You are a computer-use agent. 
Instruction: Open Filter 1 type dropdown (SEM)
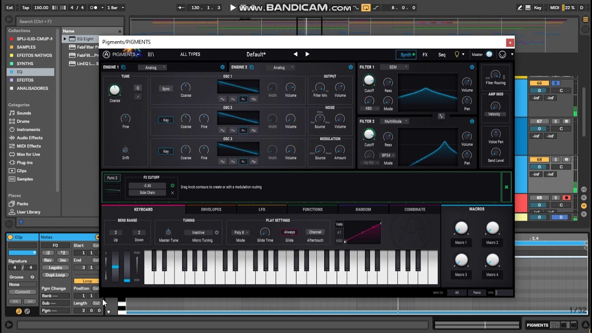click(x=395, y=67)
